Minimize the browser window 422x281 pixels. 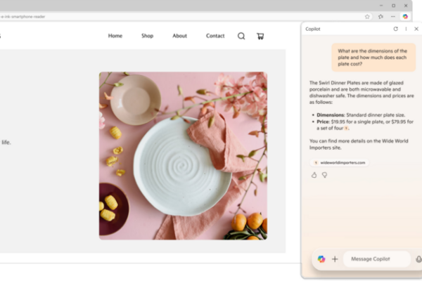[381, 6]
